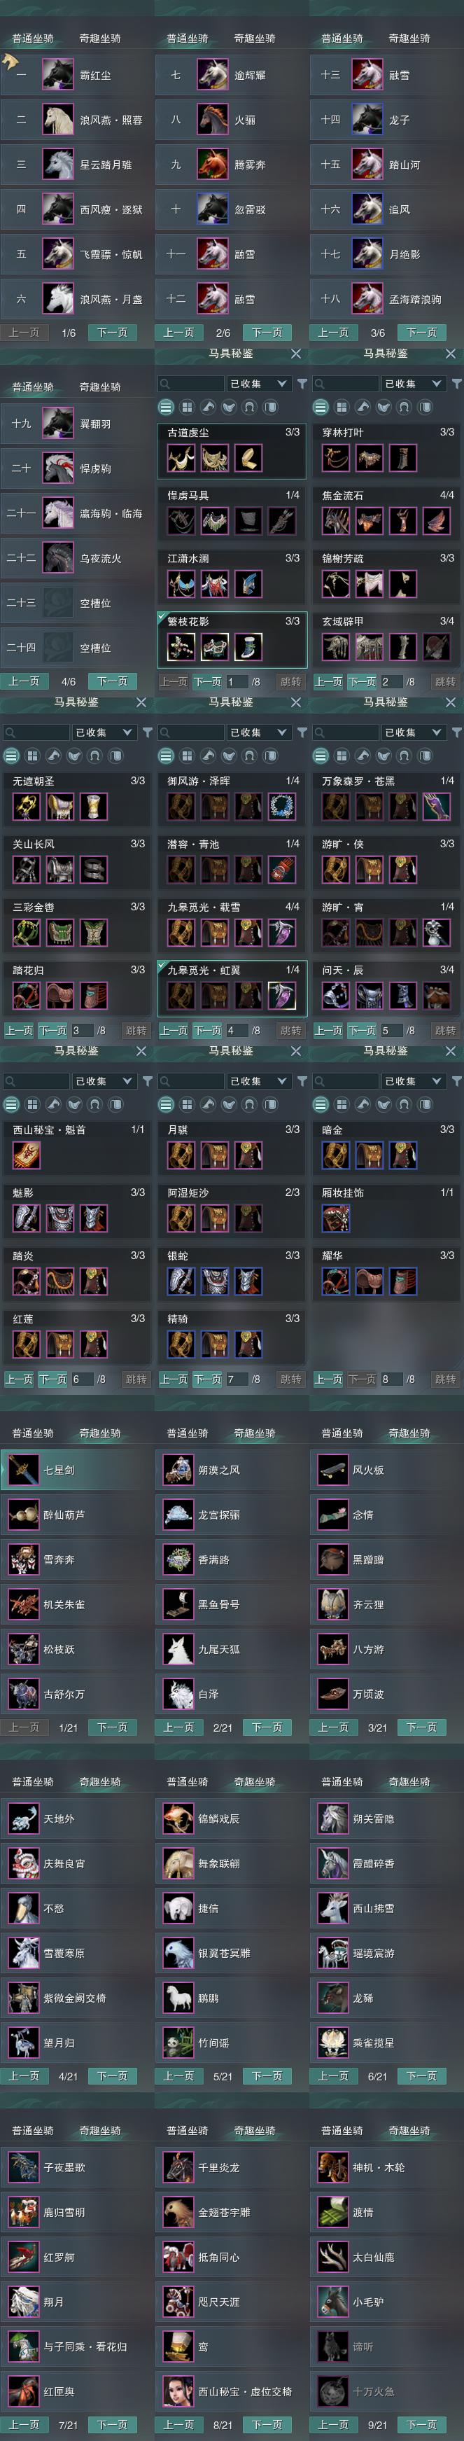Select the 霸红尘 horse icon

[58, 75]
